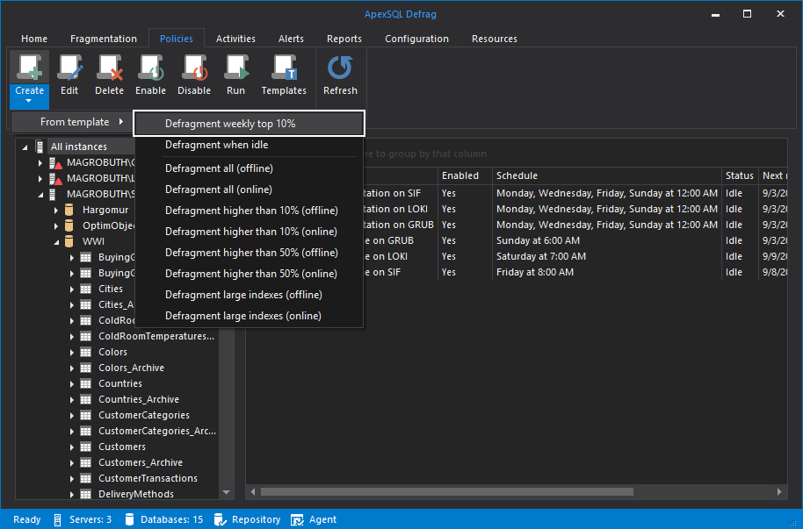Screen dimensions: 803x529
Task: Click the CustomerTransactions table icon
Action: click(86, 479)
